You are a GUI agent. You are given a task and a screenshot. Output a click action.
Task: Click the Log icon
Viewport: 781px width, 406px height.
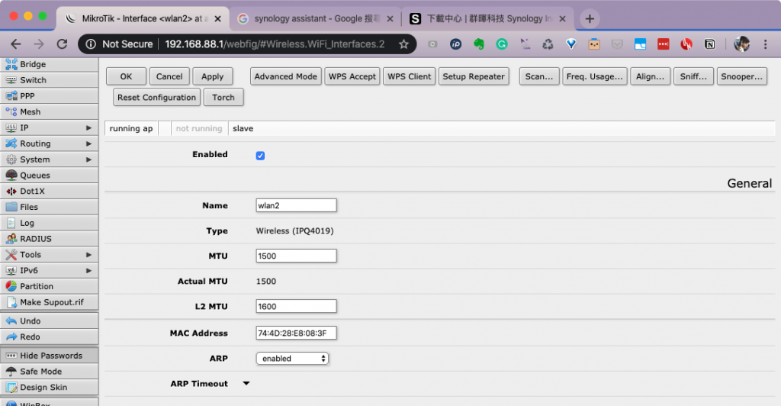pyautogui.click(x=11, y=223)
